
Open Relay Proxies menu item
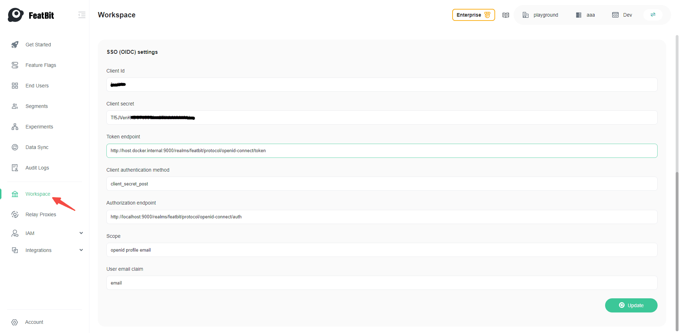click(41, 214)
